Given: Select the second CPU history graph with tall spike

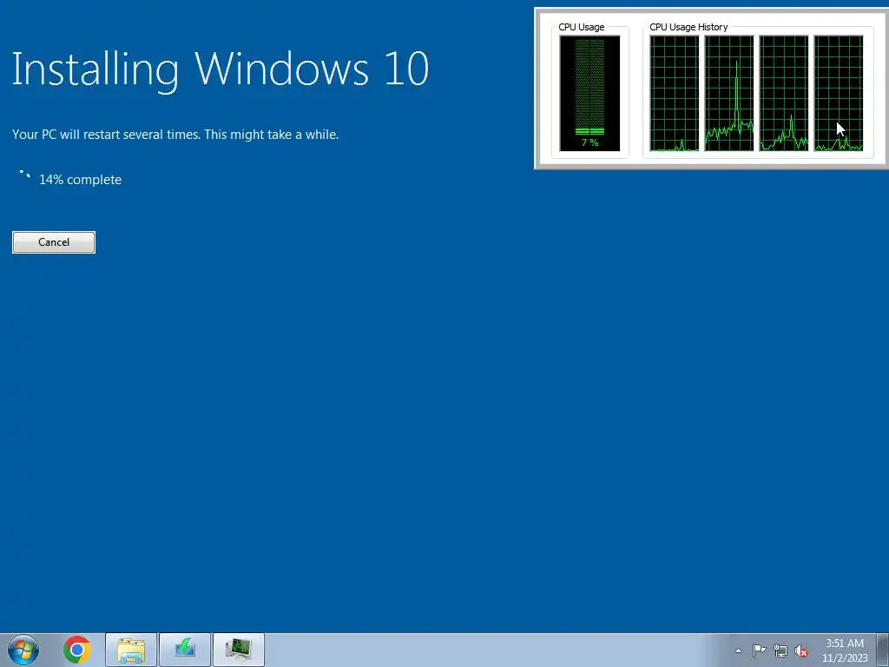Looking at the screenshot, I should pos(729,94).
